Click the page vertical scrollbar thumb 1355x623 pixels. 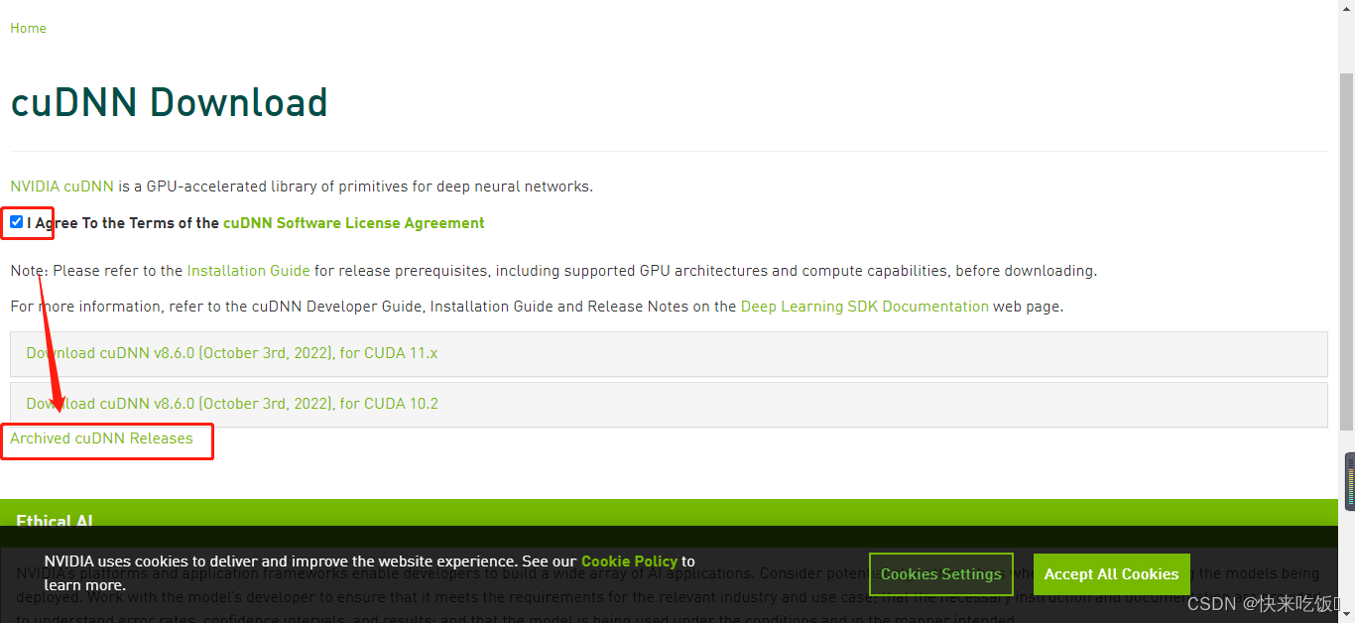click(1347, 252)
